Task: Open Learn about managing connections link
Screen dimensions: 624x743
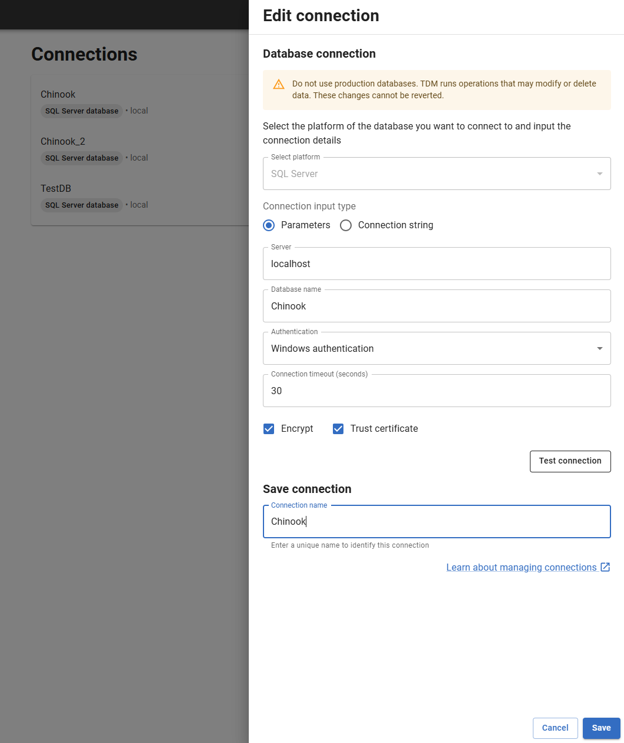Action: pos(521,567)
